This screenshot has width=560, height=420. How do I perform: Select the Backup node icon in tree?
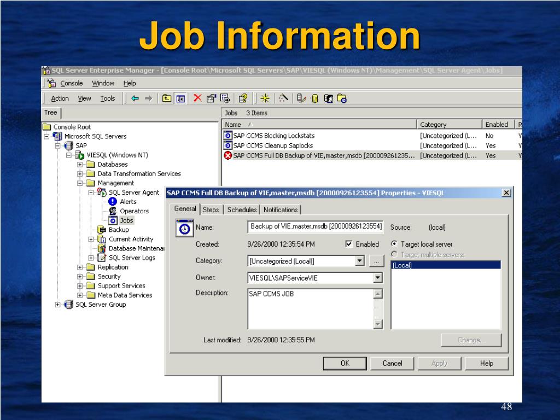(101, 230)
